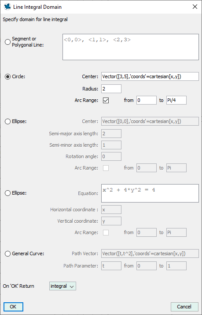The height and width of the screenshot is (315, 202).
Task: Click the Horizontal coordinate field
Action: pos(111,210)
